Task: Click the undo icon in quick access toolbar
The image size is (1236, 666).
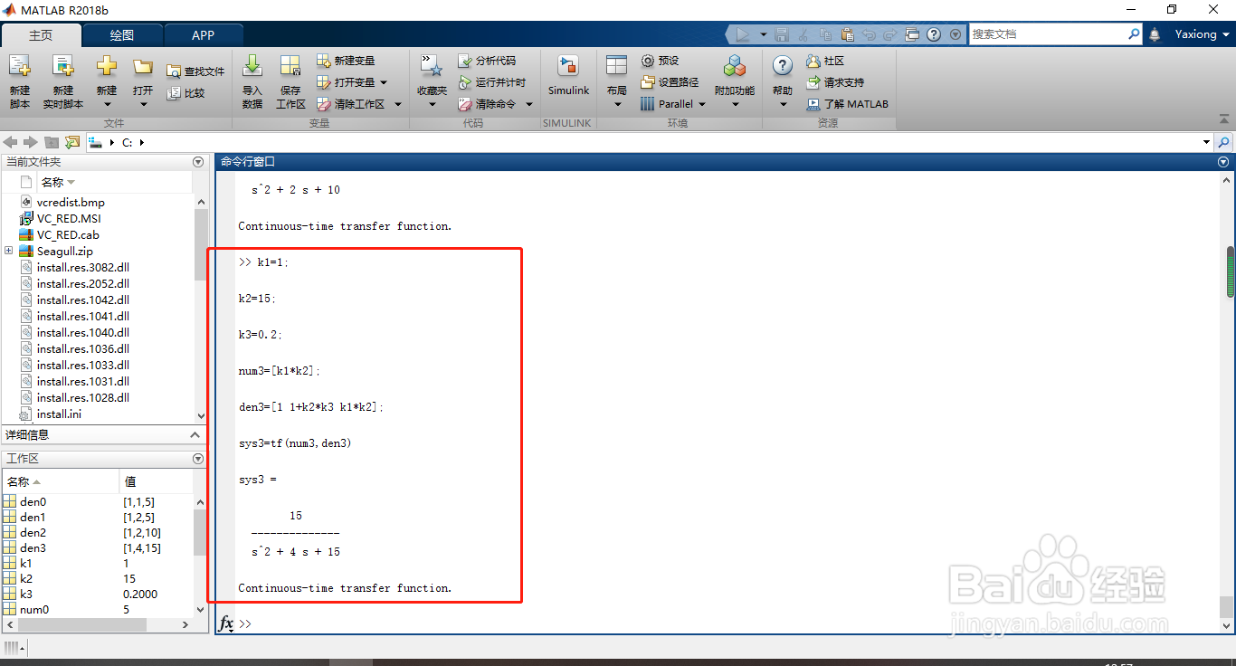Action: (869, 34)
